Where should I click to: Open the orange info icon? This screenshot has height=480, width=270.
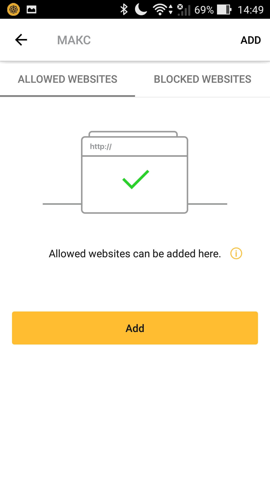tap(236, 253)
